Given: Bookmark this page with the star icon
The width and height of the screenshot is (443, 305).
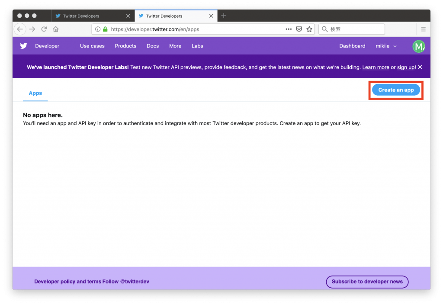Looking at the screenshot, I should tap(309, 29).
